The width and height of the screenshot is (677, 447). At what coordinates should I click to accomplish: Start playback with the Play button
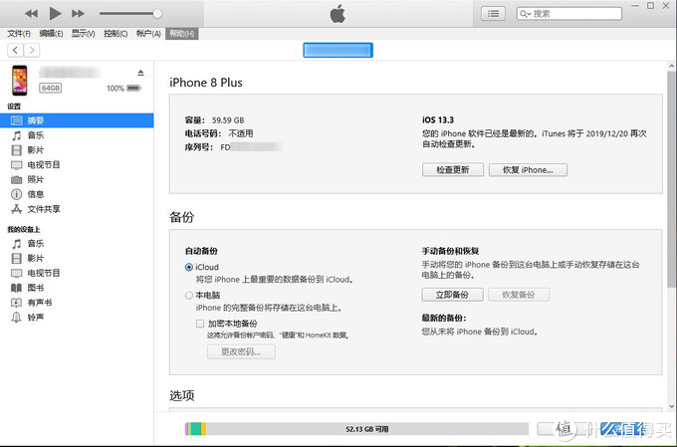55,13
